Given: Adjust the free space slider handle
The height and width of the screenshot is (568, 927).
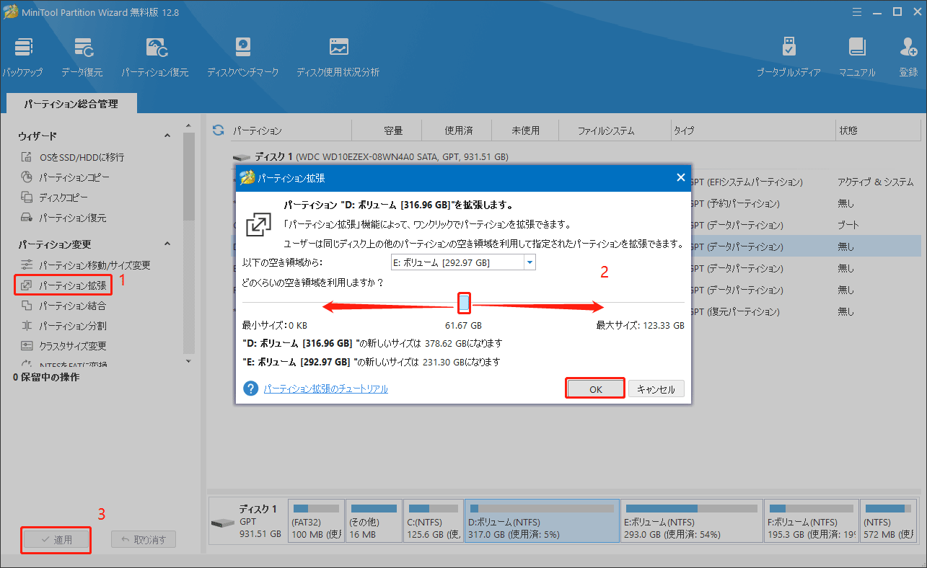Looking at the screenshot, I should (x=465, y=303).
